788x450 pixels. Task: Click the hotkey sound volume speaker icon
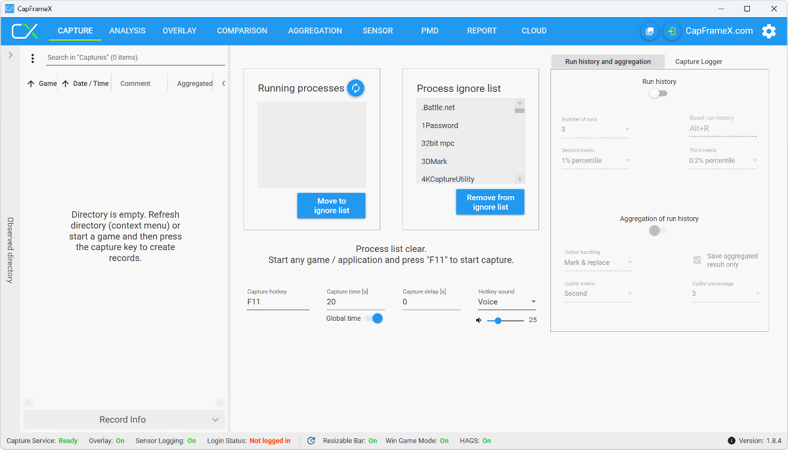tap(479, 320)
